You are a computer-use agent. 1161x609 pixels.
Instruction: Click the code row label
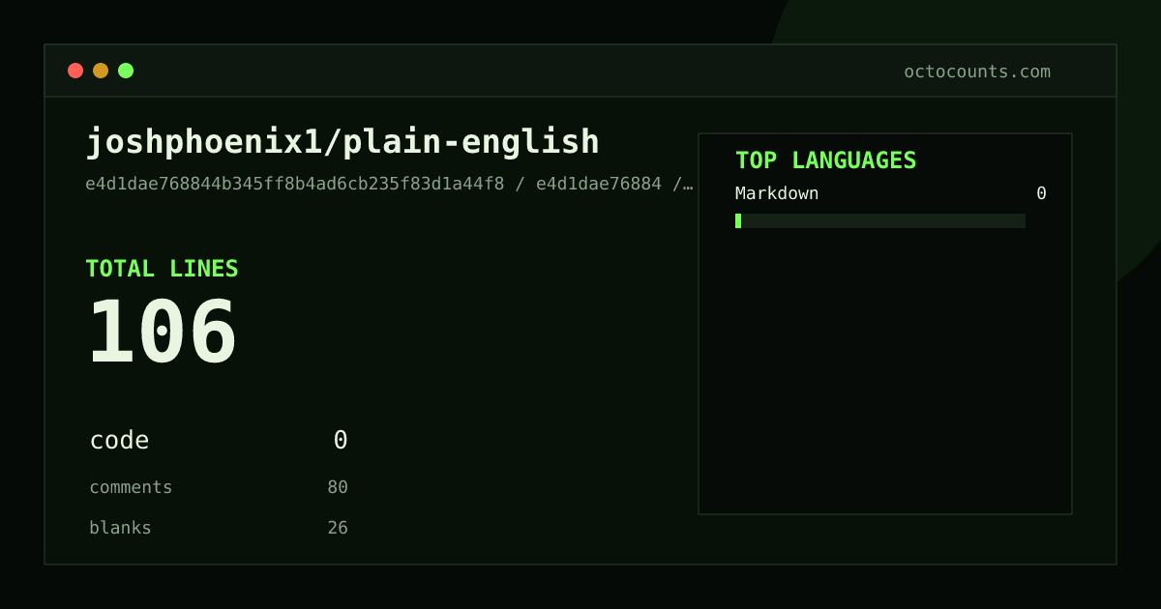(119, 441)
